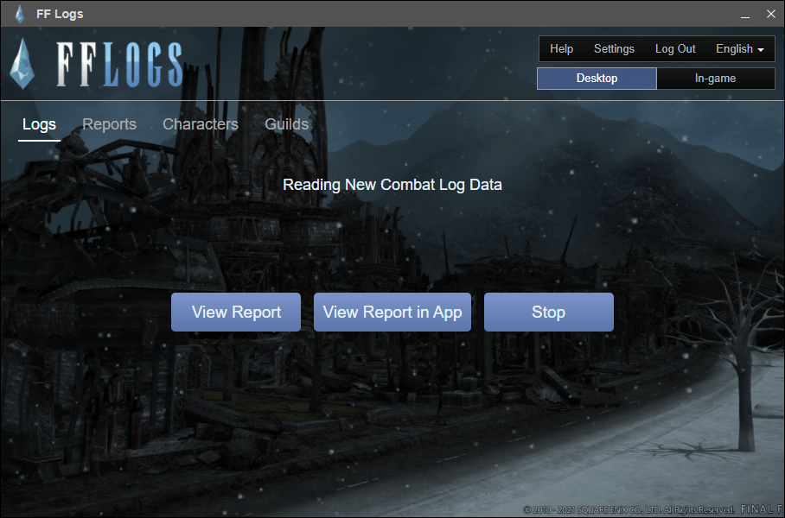Close the FF Logs window
This screenshot has height=518, width=785.
(x=770, y=14)
